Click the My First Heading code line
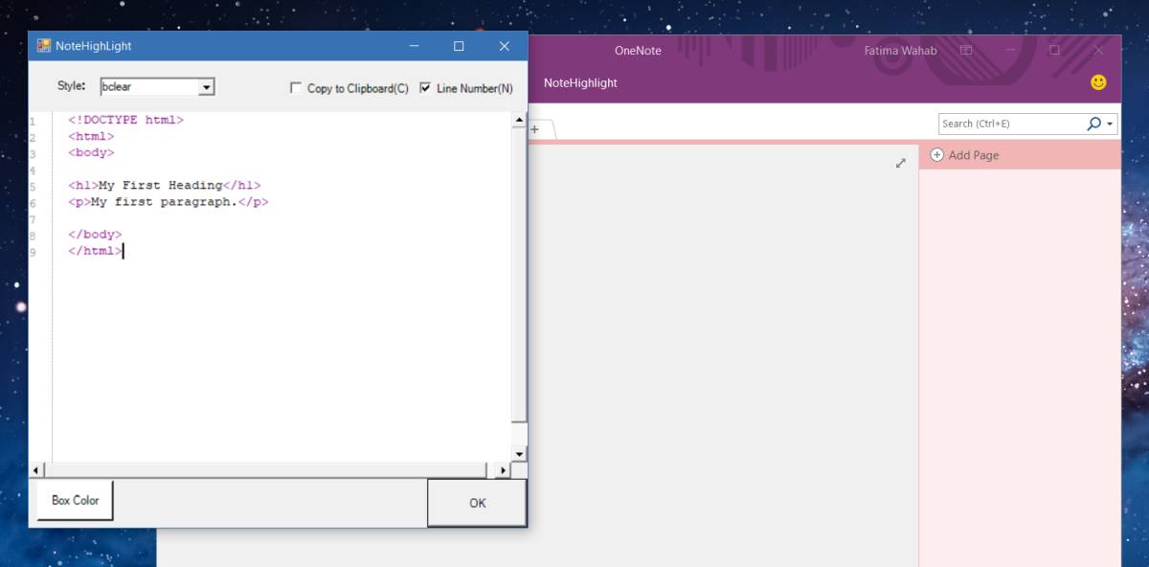The image size is (1149, 567). pyautogui.click(x=164, y=186)
